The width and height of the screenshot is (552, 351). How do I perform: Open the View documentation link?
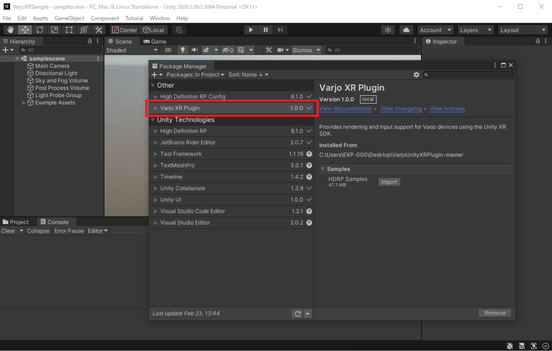pos(345,109)
